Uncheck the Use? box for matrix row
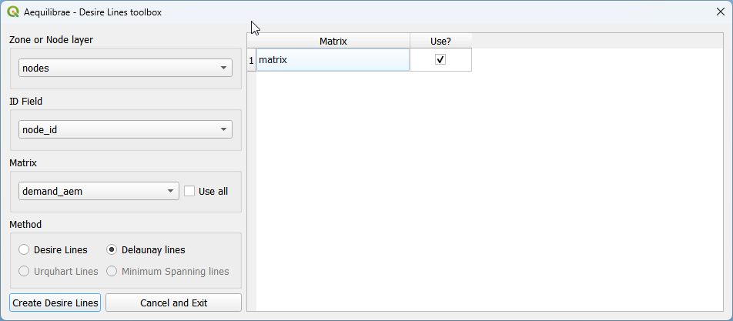The height and width of the screenshot is (321, 733). (440, 60)
